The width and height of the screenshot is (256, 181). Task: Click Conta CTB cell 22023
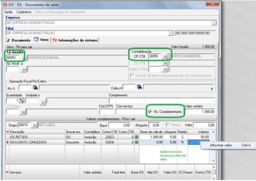110,137
